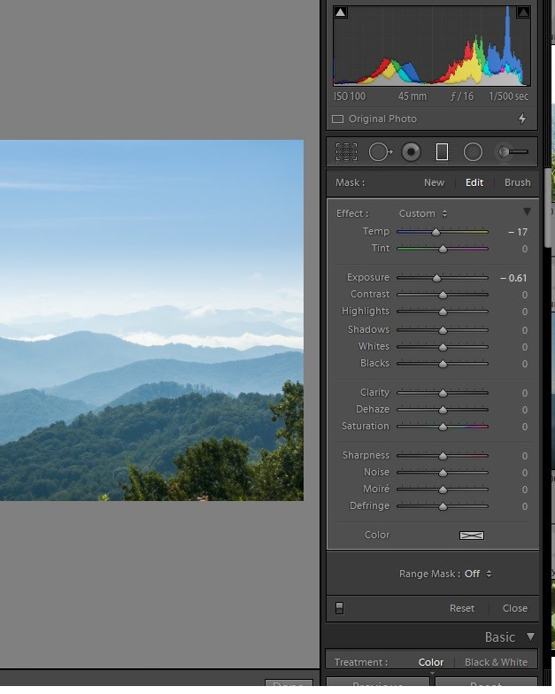
Task: Select the Spot Removal tool
Action: point(380,152)
